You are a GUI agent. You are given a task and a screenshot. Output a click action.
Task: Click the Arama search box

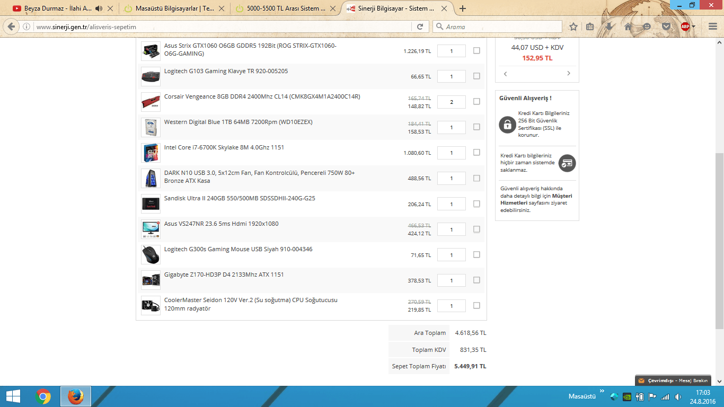497,26
